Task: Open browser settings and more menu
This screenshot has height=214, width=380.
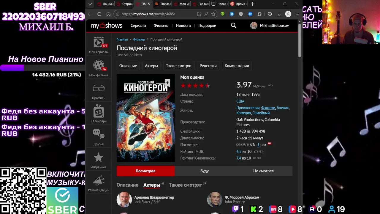Action: coord(297,14)
